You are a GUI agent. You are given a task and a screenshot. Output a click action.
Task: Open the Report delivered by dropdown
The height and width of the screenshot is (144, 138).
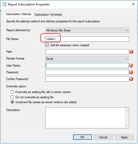coord(87,30)
